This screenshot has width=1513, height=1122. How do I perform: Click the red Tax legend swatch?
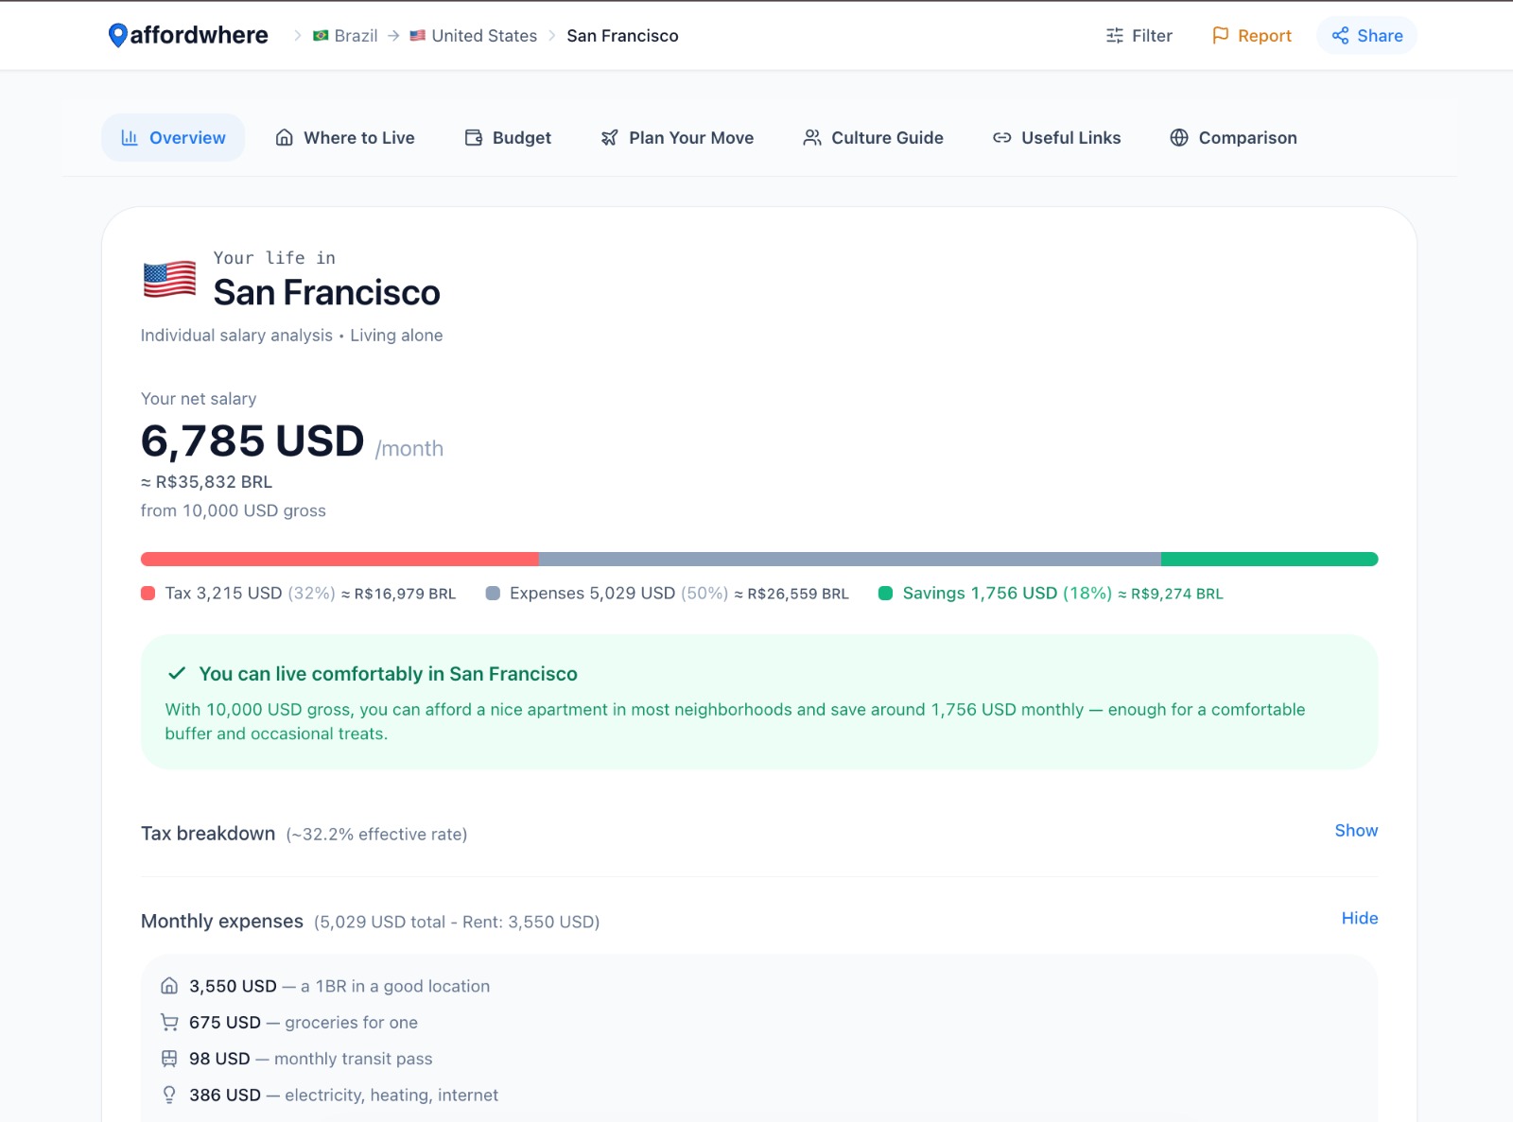(x=148, y=594)
